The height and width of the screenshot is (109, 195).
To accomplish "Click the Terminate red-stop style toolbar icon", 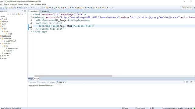I will pyautogui.click(x=31, y=8).
